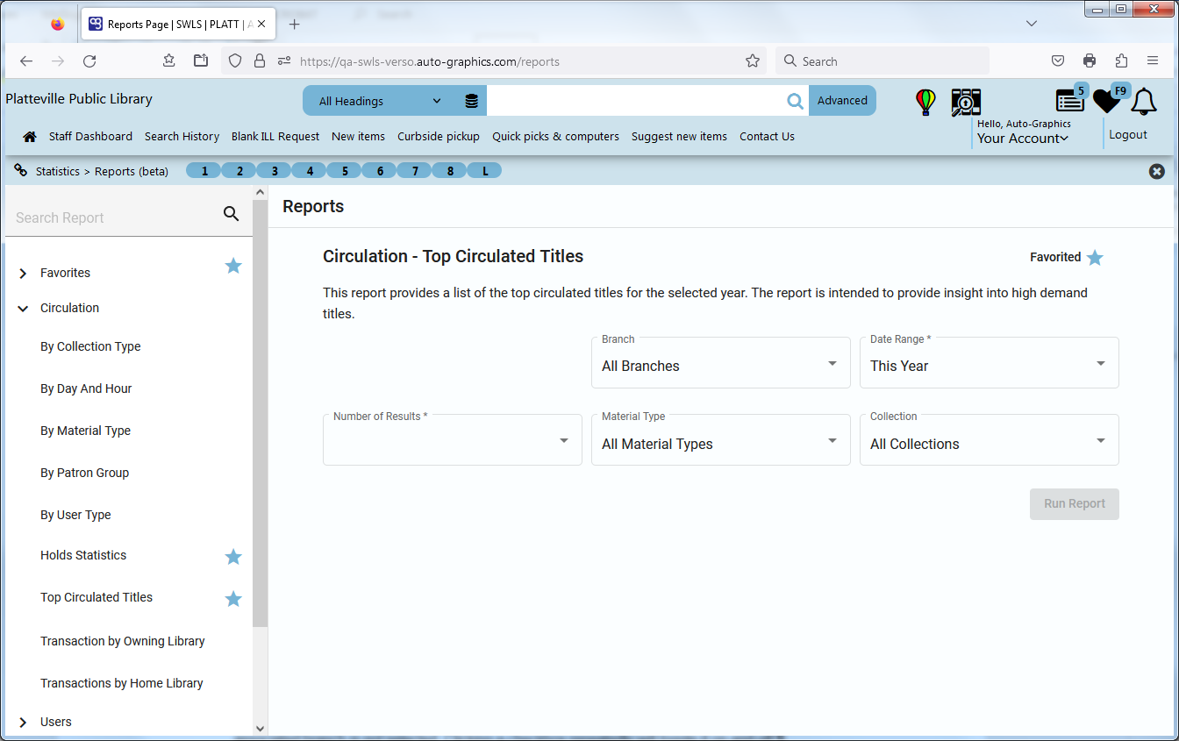Click shortcut pill number 8
The height and width of the screenshot is (741, 1179).
(450, 171)
